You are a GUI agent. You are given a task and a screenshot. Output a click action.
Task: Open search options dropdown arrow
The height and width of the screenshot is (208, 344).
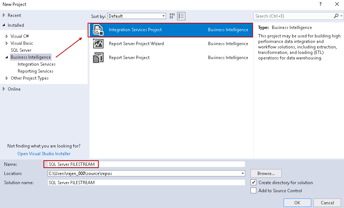coord(341,16)
